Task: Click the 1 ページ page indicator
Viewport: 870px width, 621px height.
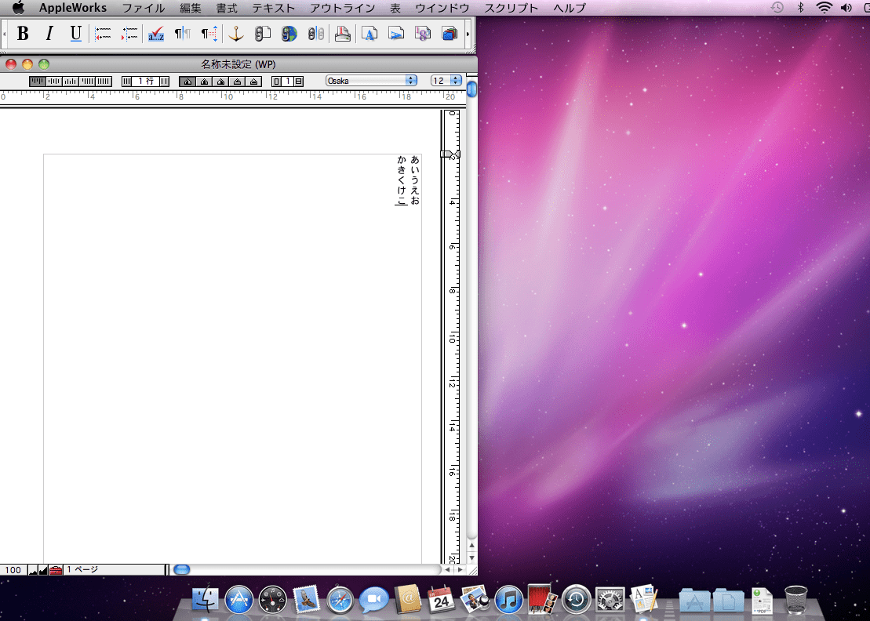Action: [x=115, y=570]
